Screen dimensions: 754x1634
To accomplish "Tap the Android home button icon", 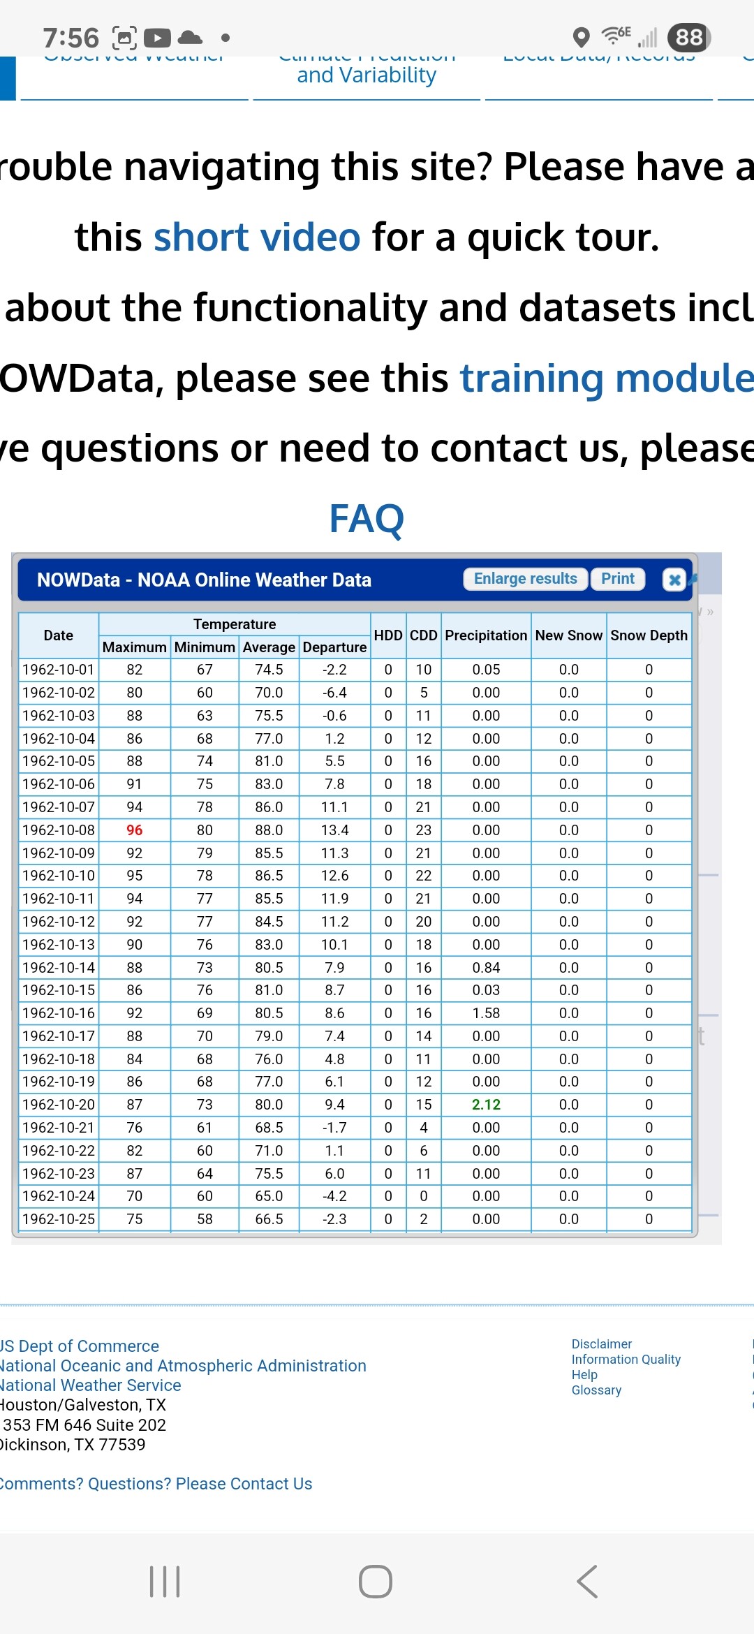I will click(376, 1582).
